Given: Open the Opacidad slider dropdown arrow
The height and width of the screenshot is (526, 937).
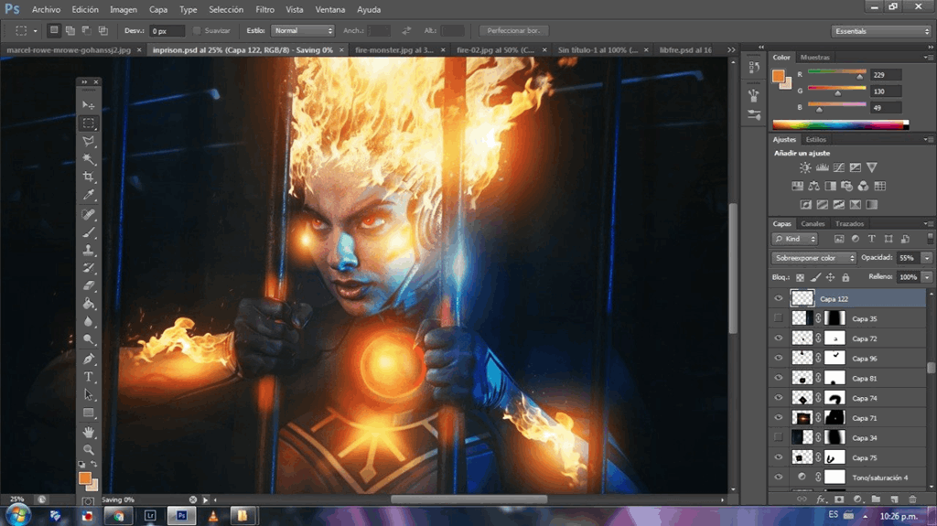Looking at the screenshot, I should tap(926, 258).
